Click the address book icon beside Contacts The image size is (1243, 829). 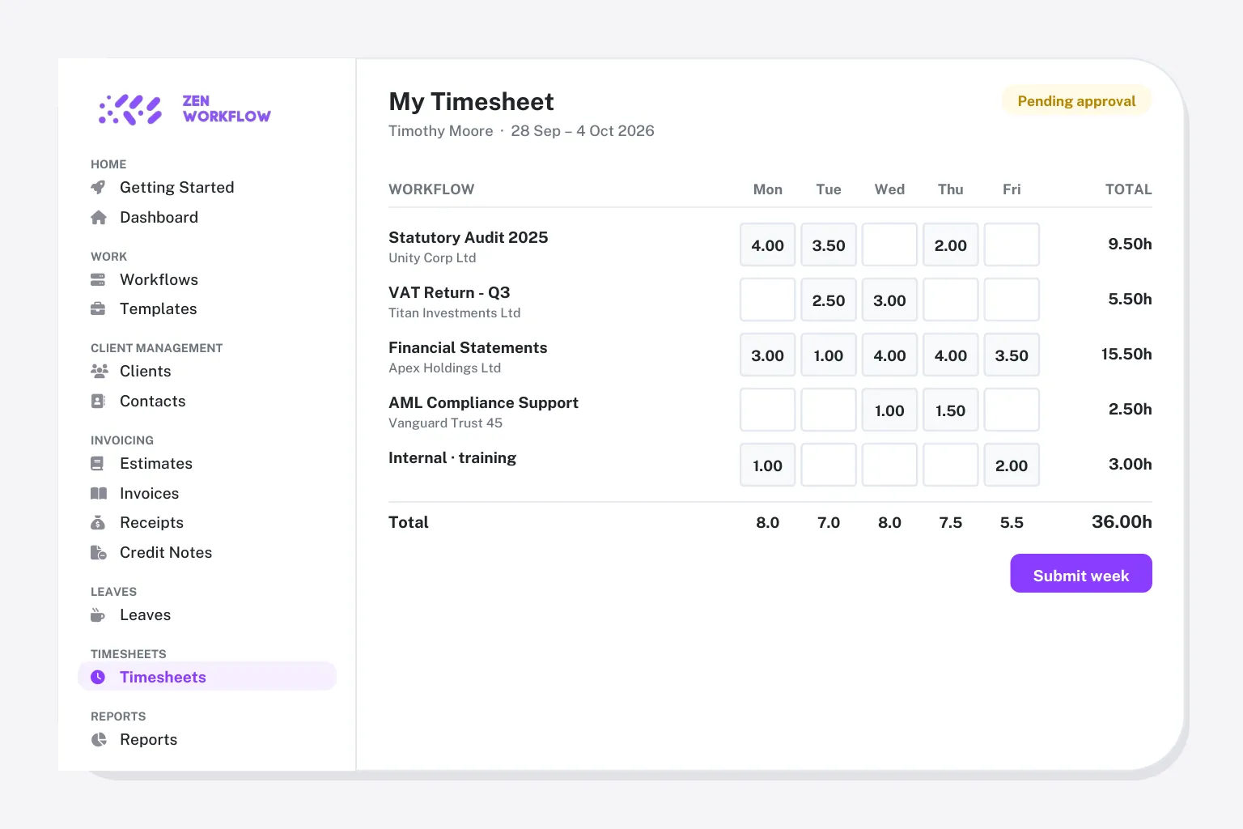(x=99, y=402)
